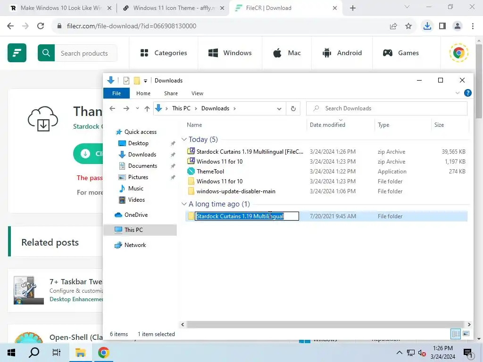The width and height of the screenshot is (483, 362).
Task: Open recent locations dropdown in Explorer
Action: [137, 108]
